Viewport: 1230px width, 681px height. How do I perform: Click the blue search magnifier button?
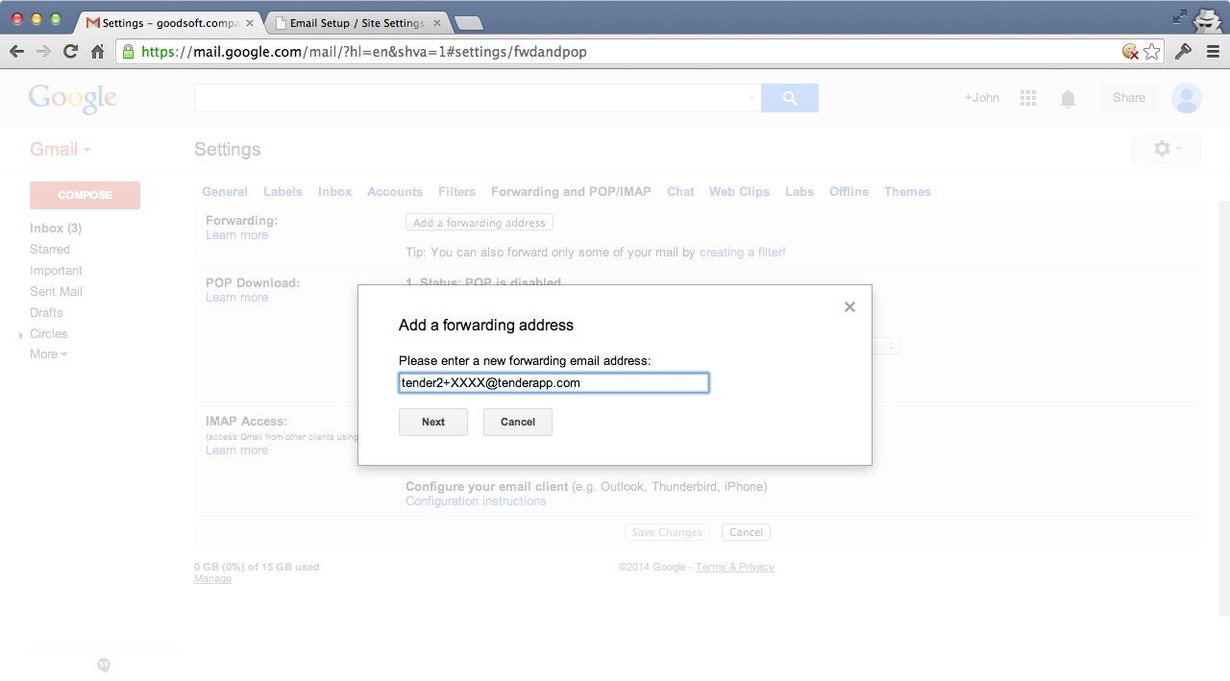[790, 98]
